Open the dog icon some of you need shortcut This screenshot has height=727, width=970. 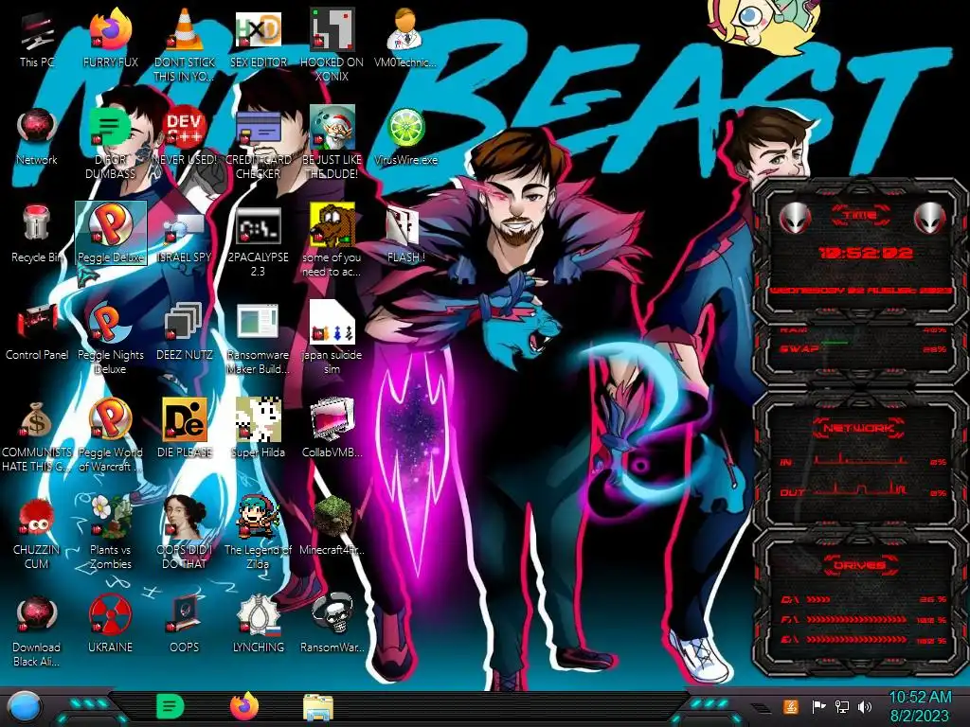click(x=332, y=241)
